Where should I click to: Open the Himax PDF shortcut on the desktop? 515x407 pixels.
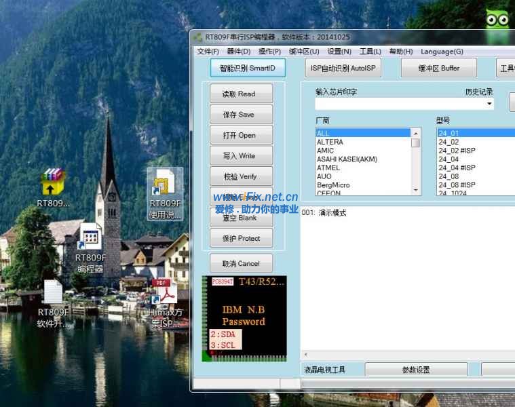(x=166, y=303)
